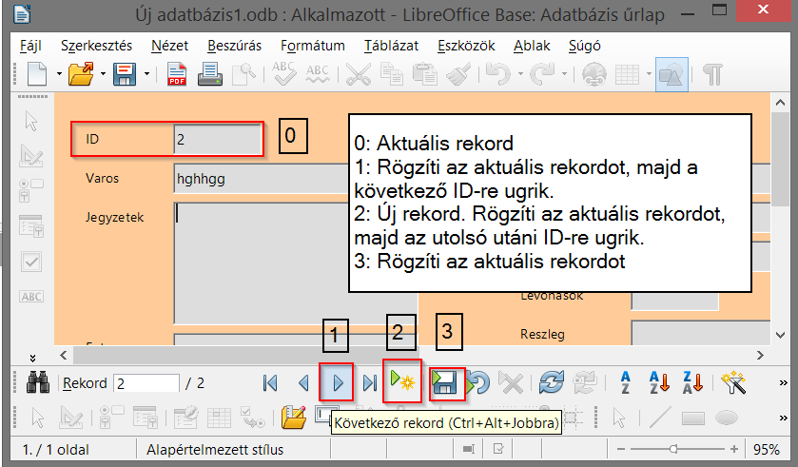The image size is (798, 467).
Task: Click the New record icon
Action: 400,382
